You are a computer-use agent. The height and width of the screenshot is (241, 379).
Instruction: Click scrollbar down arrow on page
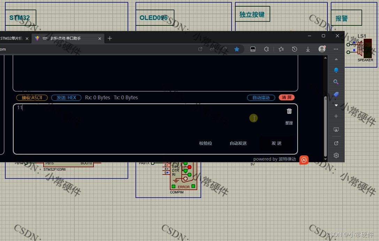pyautogui.click(x=325, y=159)
